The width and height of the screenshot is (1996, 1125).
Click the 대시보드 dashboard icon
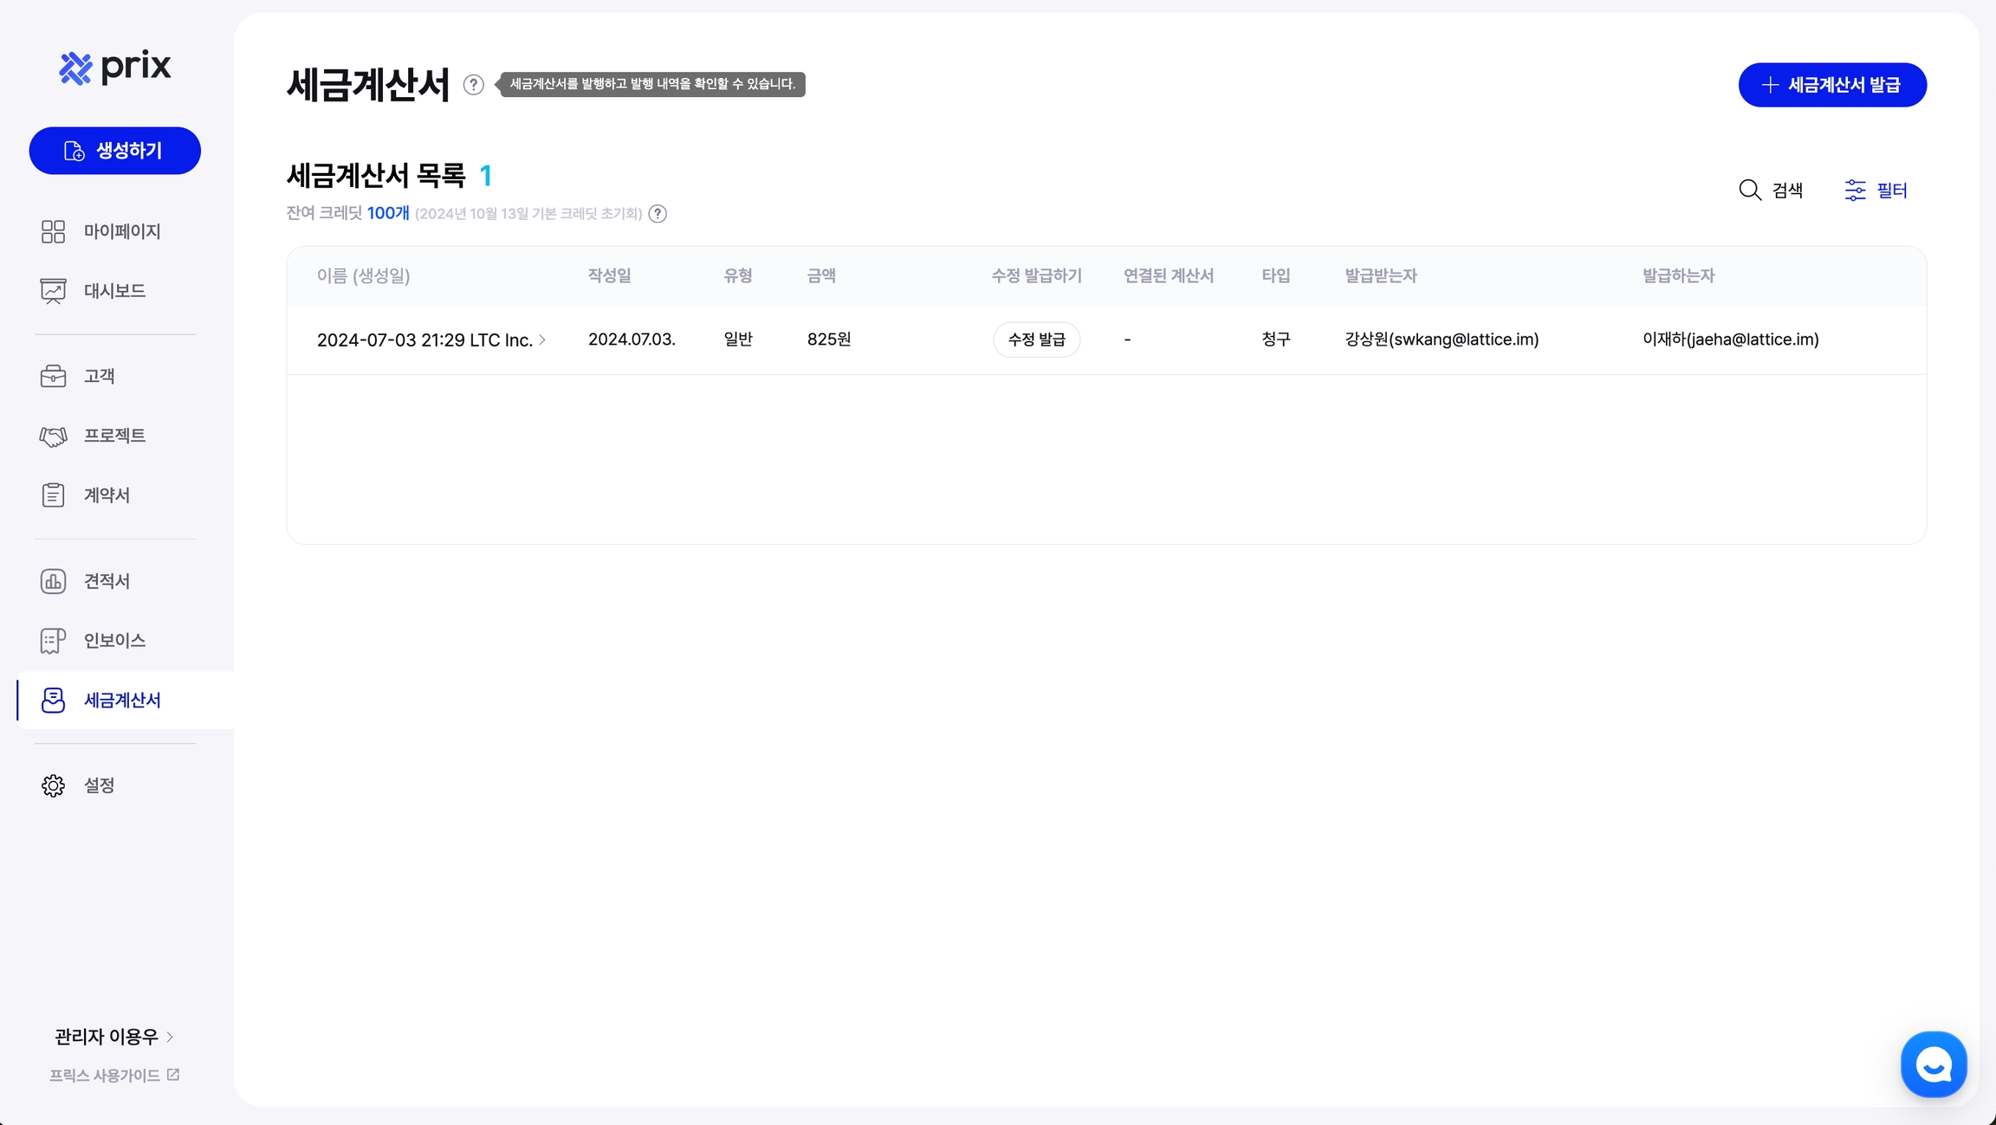pyautogui.click(x=53, y=291)
